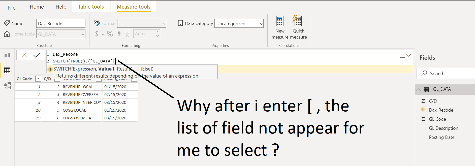Image resolution: width=475 pixels, height=166 pixels.
Task: Open the Data category Uncategorized dropdown
Action: click(239, 23)
